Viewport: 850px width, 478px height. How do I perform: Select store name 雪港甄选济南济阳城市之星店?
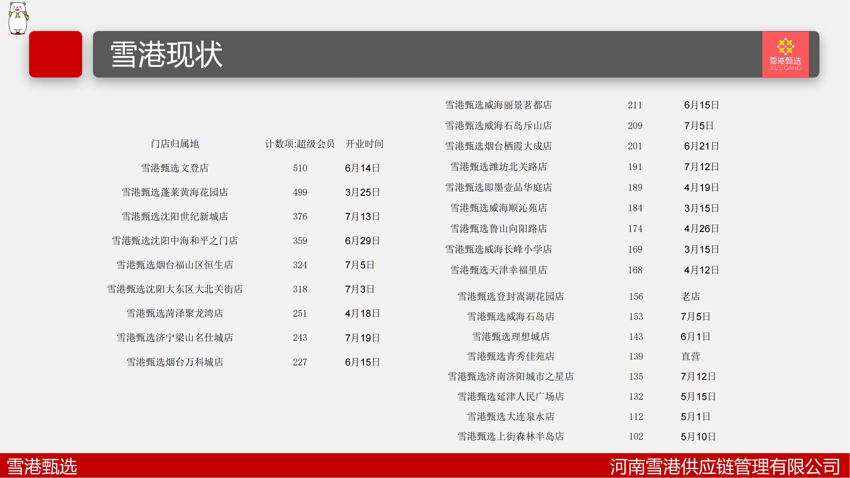[511, 376]
